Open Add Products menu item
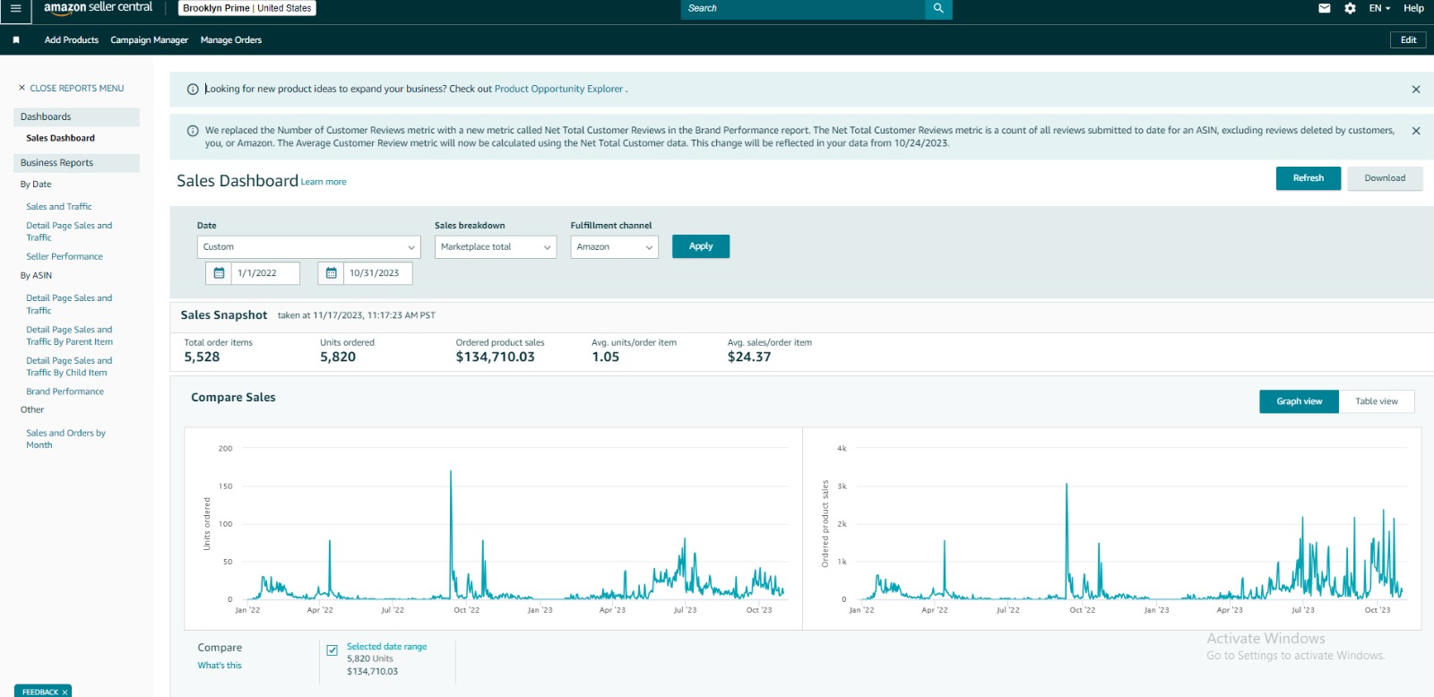Image resolution: width=1434 pixels, height=697 pixels. 72,40
